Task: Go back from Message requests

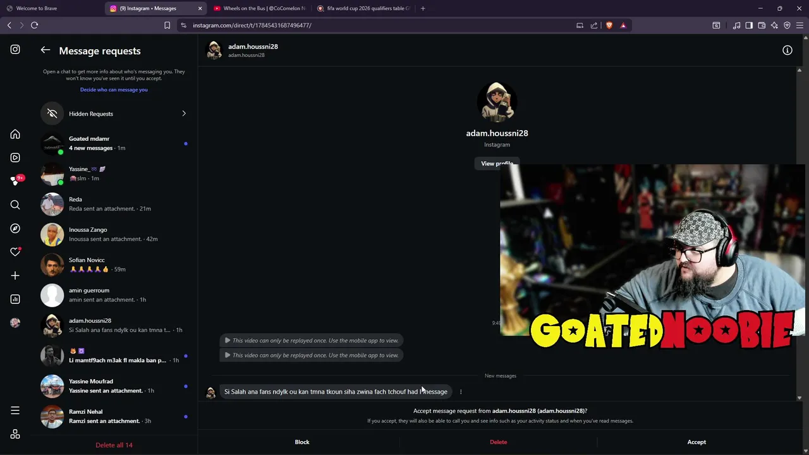Action: pos(46,50)
